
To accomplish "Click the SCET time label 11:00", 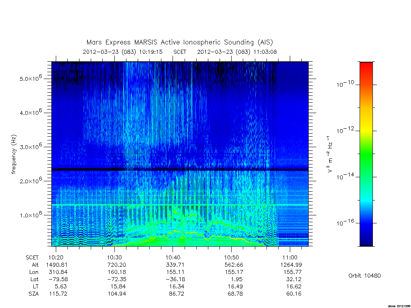I will click(290, 257).
